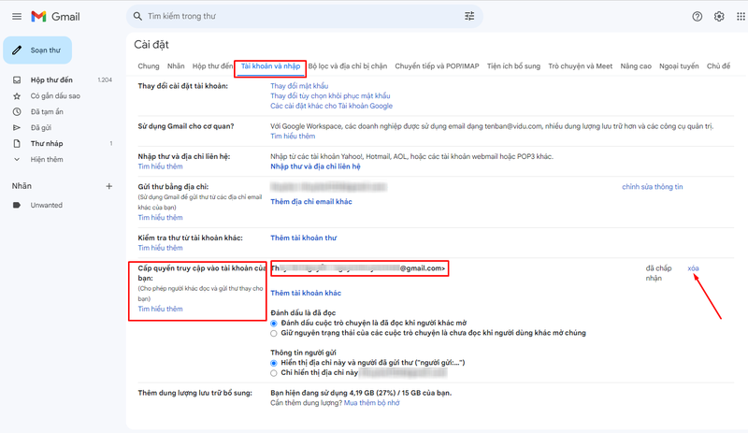Add a new label with plus icon
This screenshot has width=748, height=433.
click(108, 186)
